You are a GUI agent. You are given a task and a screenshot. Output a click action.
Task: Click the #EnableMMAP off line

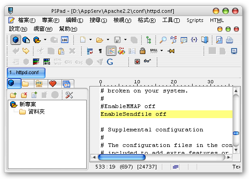click(128, 106)
